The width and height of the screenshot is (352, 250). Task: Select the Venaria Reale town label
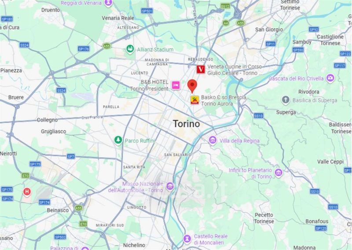118,18
